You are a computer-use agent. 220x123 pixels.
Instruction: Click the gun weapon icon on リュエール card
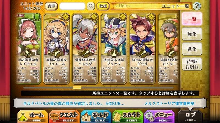point(57,54)
